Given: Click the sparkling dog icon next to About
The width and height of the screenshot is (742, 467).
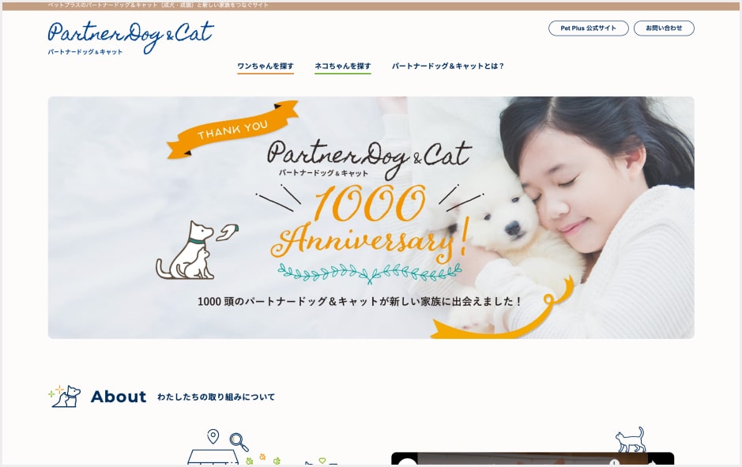Looking at the screenshot, I should pos(65,396).
